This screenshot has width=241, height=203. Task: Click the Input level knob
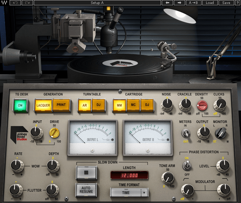click(x=37, y=133)
